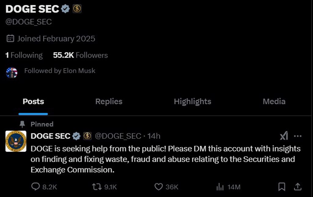Image resolution: width=313 pixels, height=197 pixels.
Task: Click the repost icon on the pinned tweet
Action: [x=97, y=187]
